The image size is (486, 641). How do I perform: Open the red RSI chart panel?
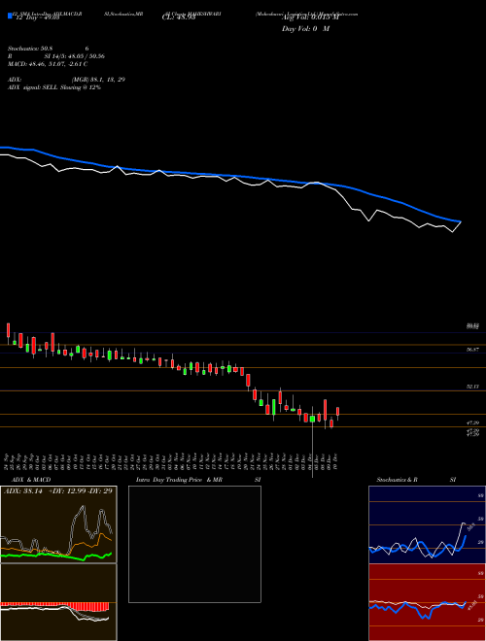click(x=427, y=602)
